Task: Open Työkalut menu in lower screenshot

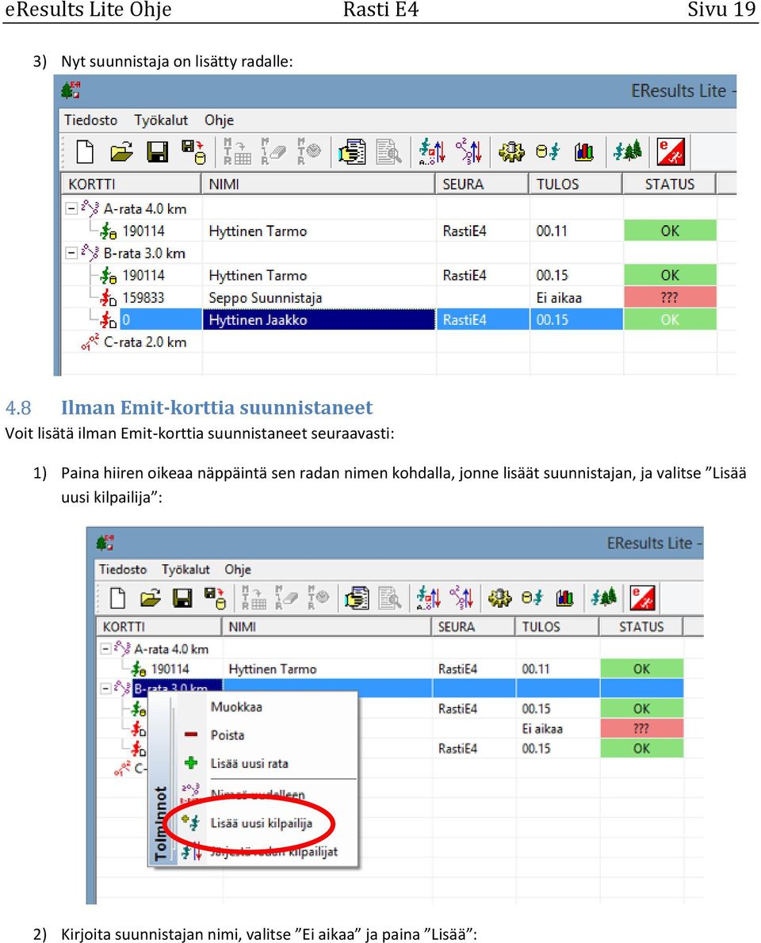Action: (185, 570)
